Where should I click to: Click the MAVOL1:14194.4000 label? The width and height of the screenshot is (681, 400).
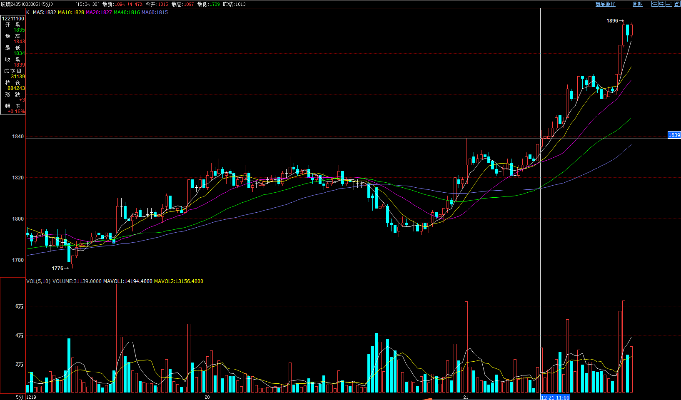(x=128, y=281)
